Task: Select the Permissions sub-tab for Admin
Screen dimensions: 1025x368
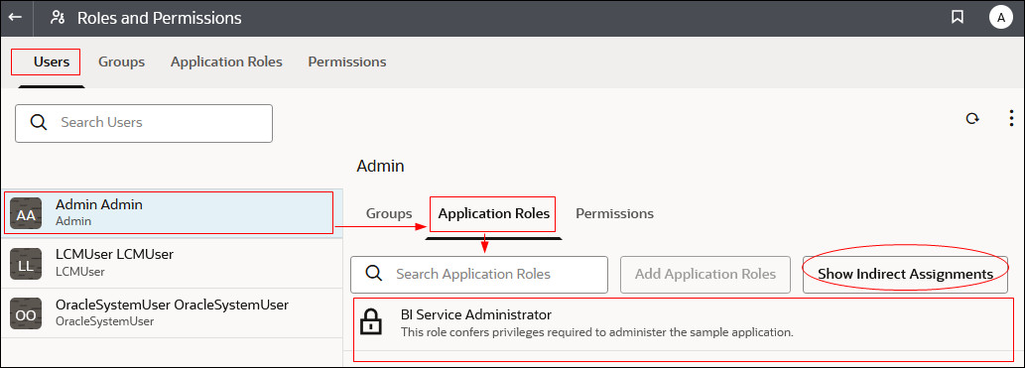Action: pyautogui.click(x=614, y=213)
